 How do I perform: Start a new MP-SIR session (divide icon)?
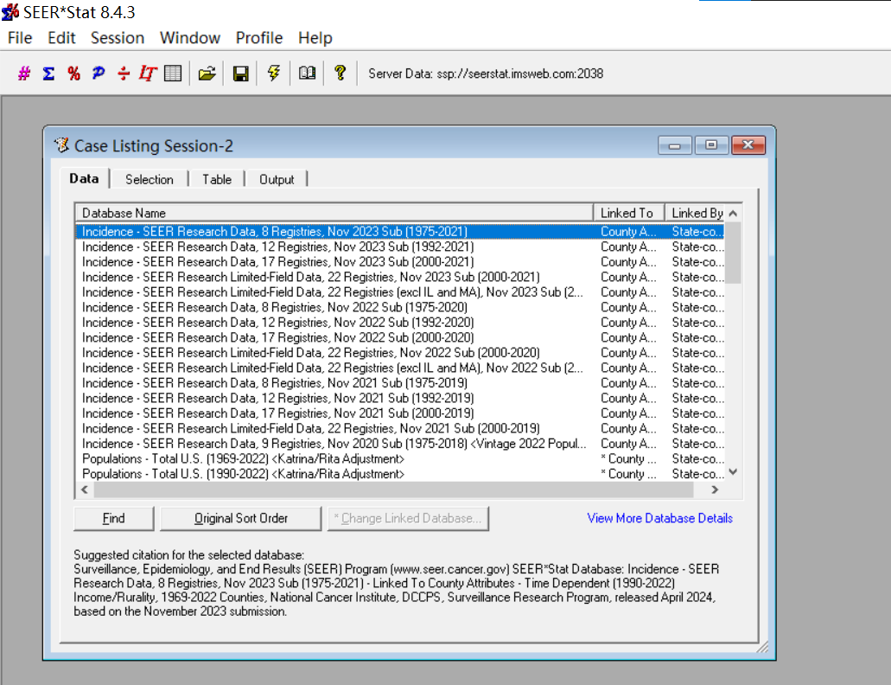(x=124, y=74)
